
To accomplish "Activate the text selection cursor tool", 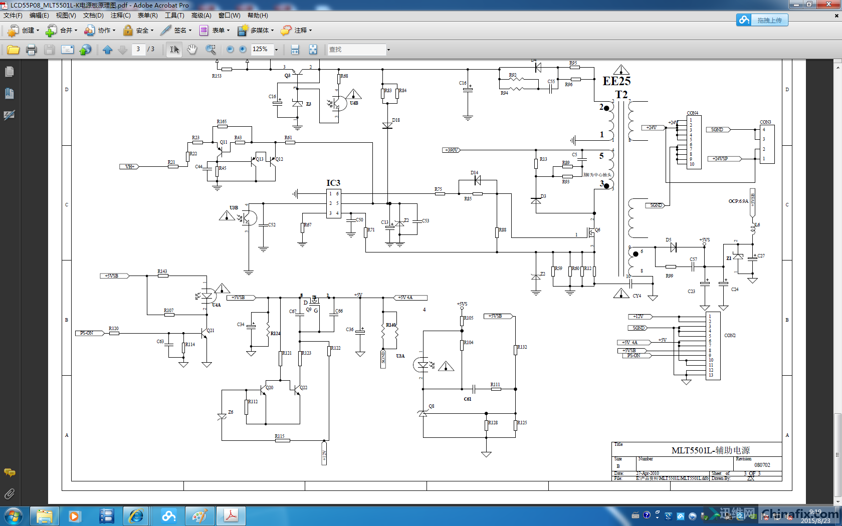I will 174,50.
